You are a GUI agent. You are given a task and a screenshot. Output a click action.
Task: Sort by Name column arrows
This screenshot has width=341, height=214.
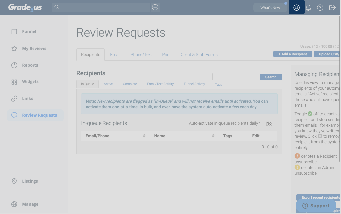213,136
